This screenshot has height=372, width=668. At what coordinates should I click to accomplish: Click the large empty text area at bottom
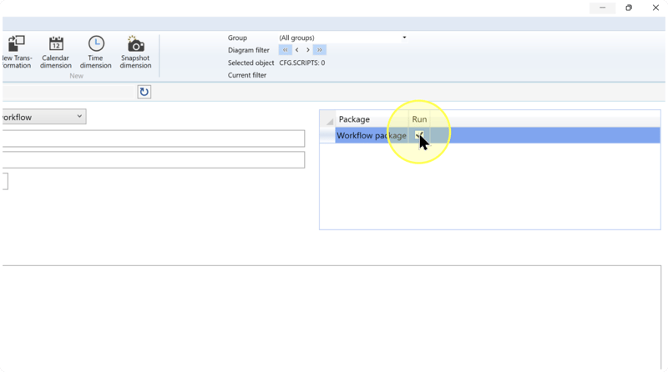pos(331,317)
